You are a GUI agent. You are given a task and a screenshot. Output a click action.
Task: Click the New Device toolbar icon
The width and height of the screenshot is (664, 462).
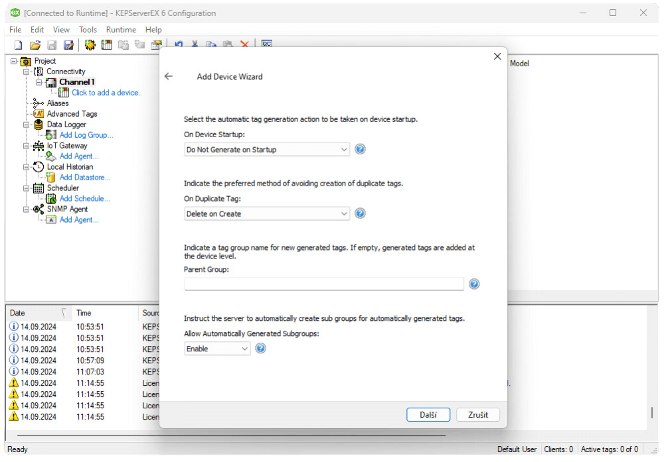(106, 44)
